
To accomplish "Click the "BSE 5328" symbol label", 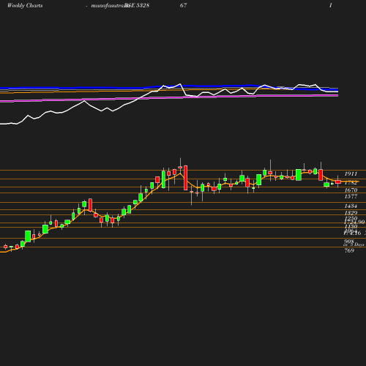I will click(137, 5).
